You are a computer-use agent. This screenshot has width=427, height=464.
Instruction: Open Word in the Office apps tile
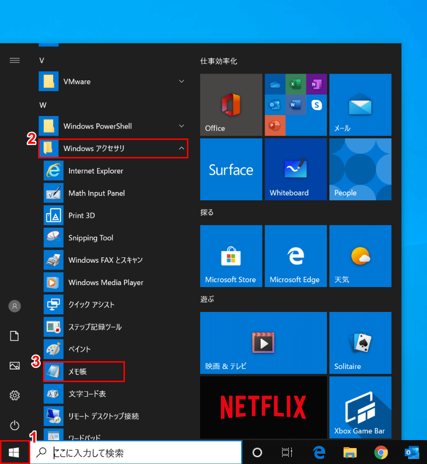pyautogui.click(x=296, y=105)
